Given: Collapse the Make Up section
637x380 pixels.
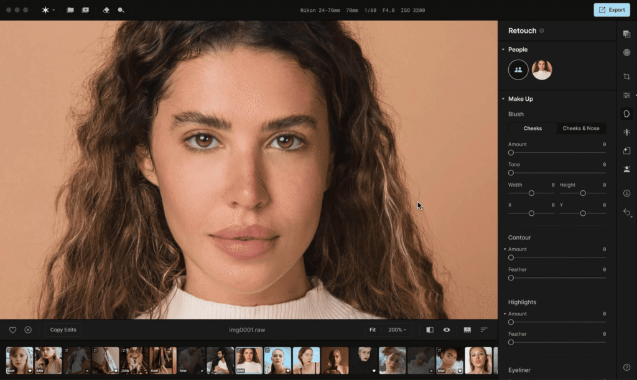Looking at the screenshot, I should coord(503,98).
